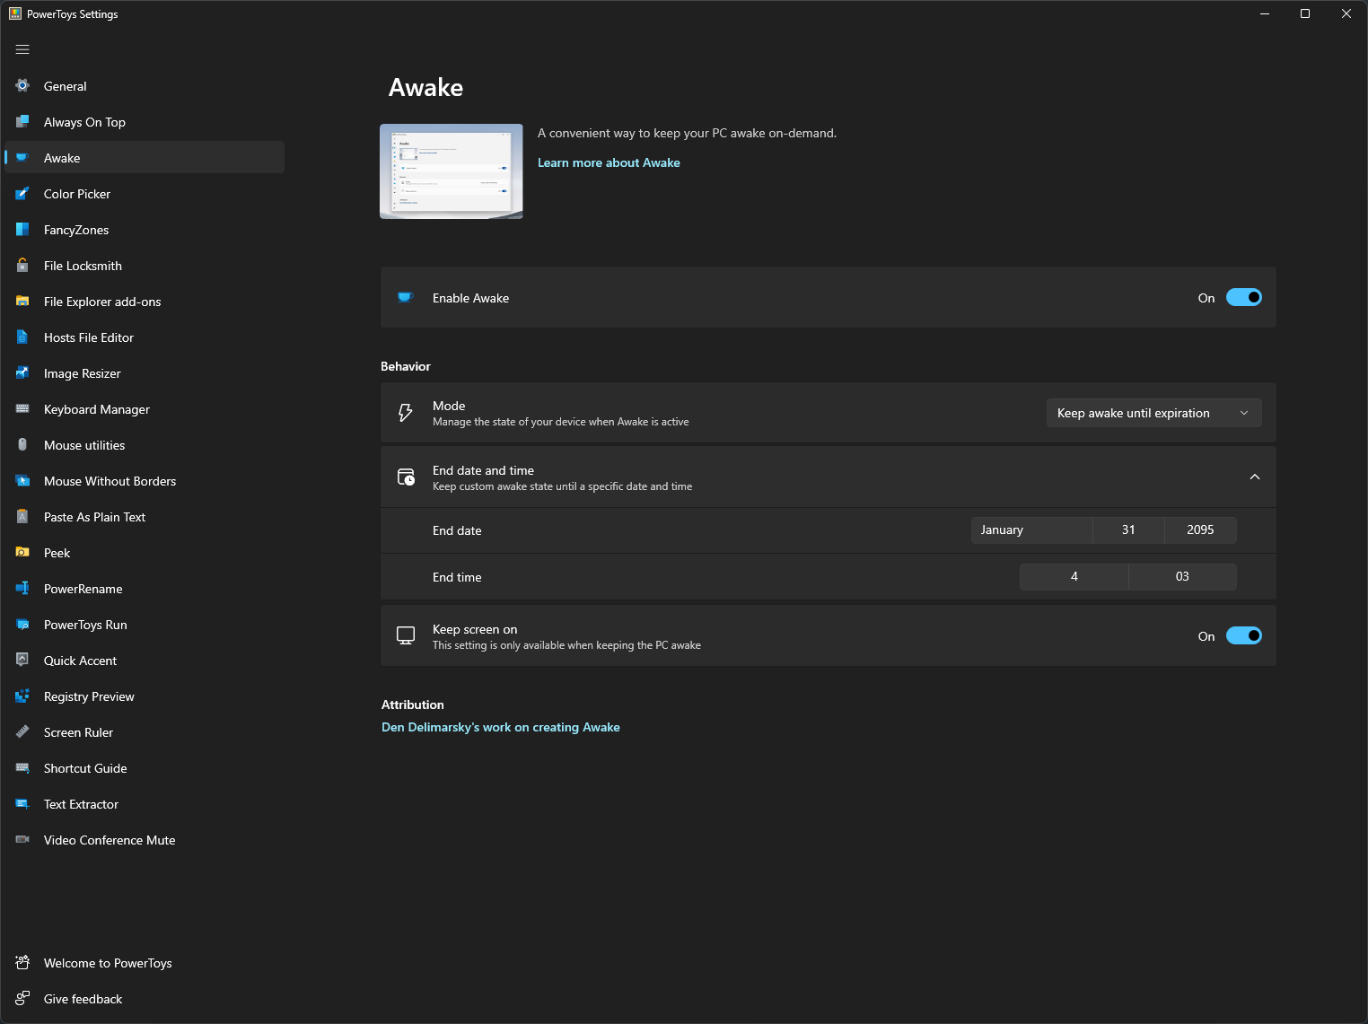Click the Color Picker eyedropper icon
1368x1024 pixels.
tap(22, 193)
